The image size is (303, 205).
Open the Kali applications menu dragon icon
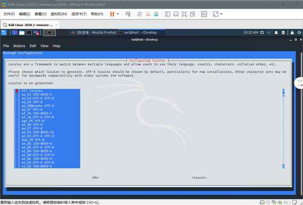(x=4, y=33)
